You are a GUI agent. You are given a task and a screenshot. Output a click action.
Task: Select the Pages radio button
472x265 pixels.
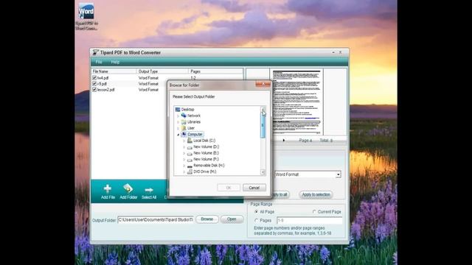pyautogui.click(x=257, y=221)
